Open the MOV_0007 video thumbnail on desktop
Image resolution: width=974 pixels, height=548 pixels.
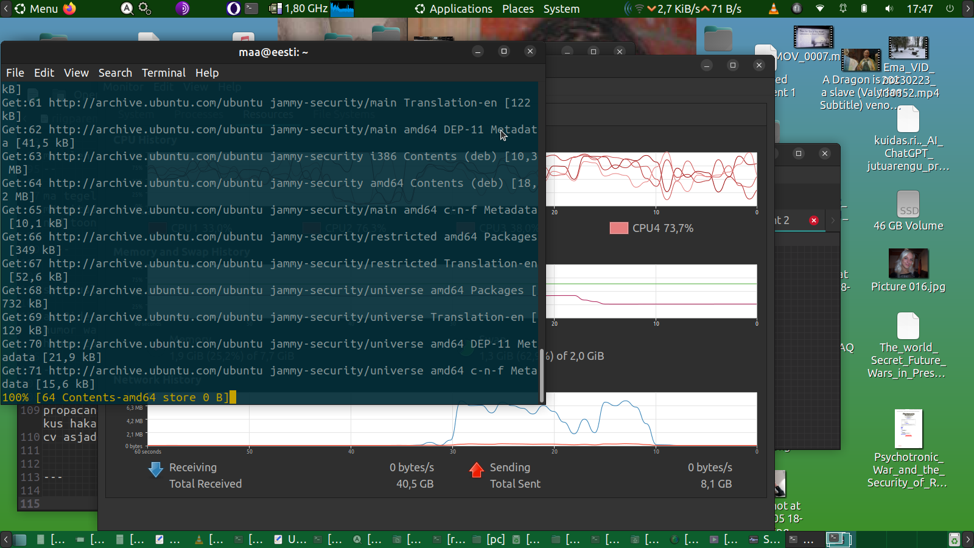coord(813,37)
